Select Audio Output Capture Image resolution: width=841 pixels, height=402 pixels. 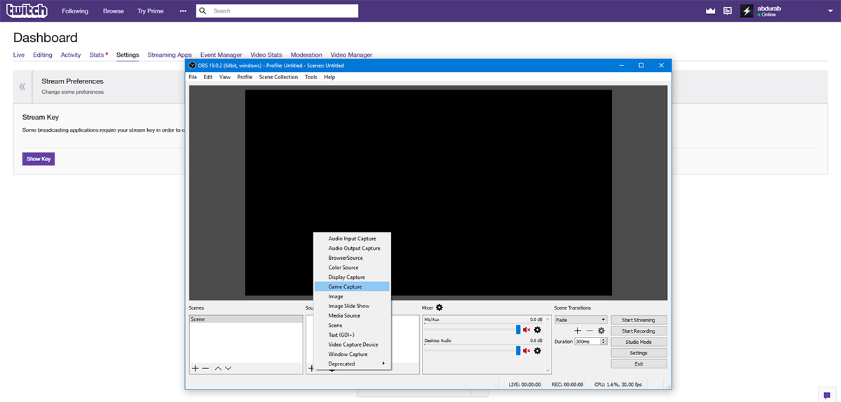point(352,248)
